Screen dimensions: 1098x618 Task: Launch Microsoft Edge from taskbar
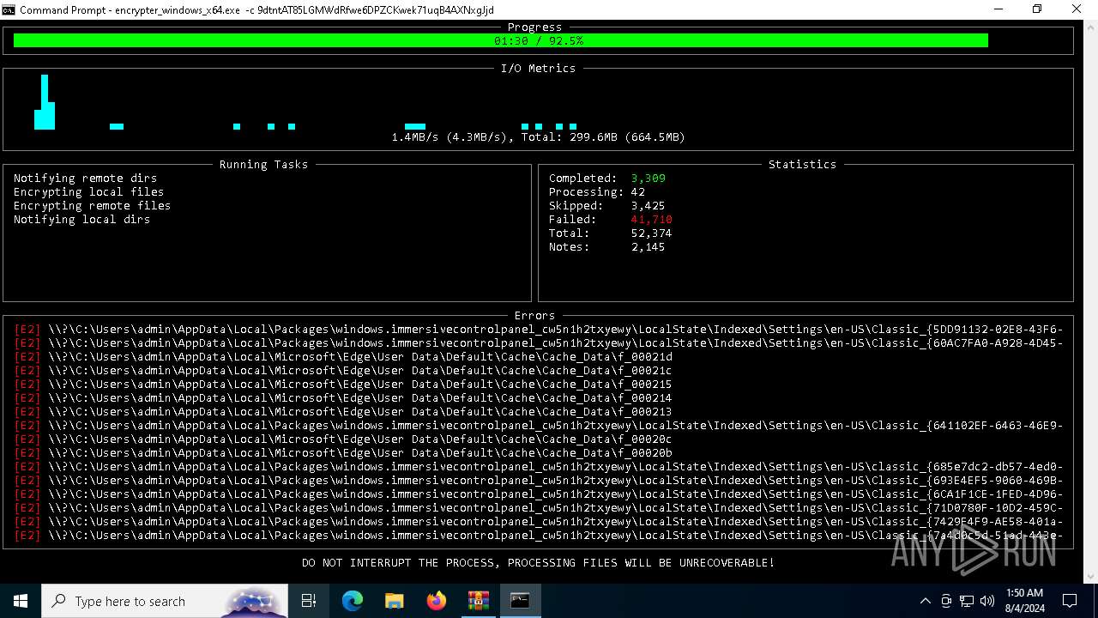tap(353, 601)
